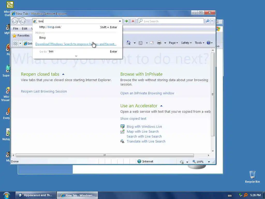Click the New Tab - Windows taskbar button

coord(77,195)
